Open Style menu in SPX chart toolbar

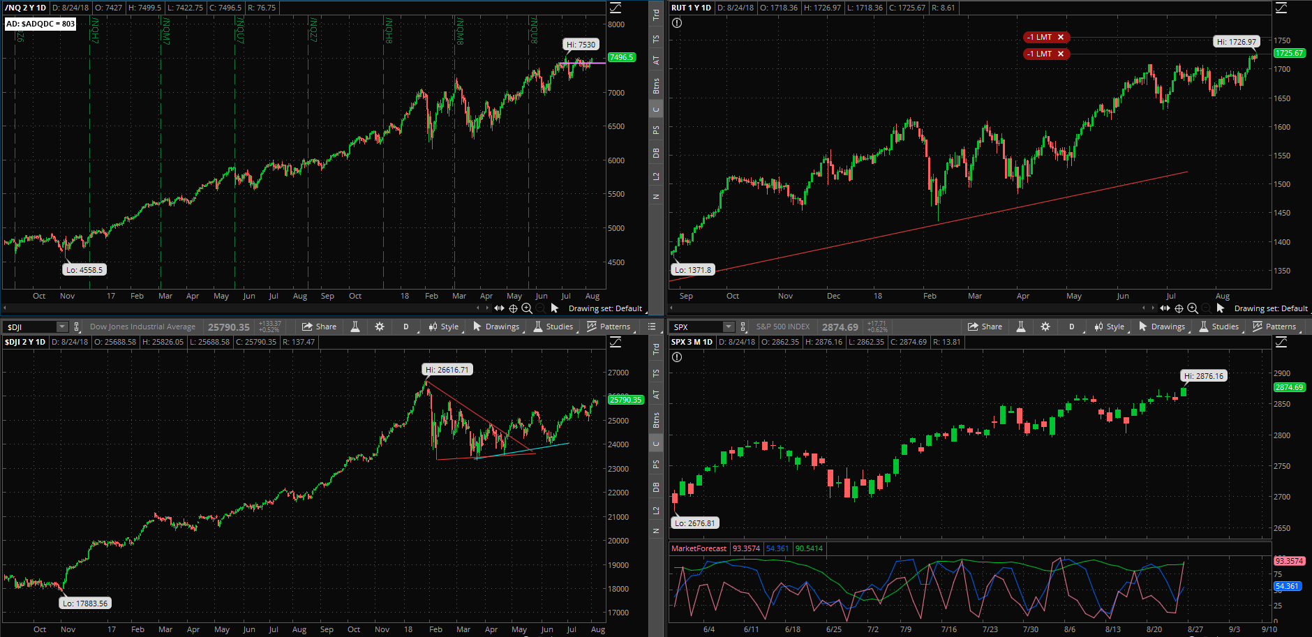point(1110,327)
